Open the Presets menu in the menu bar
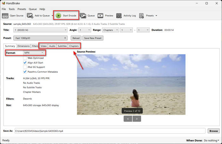Screen dimensions: 222x144 coord(22,9)
